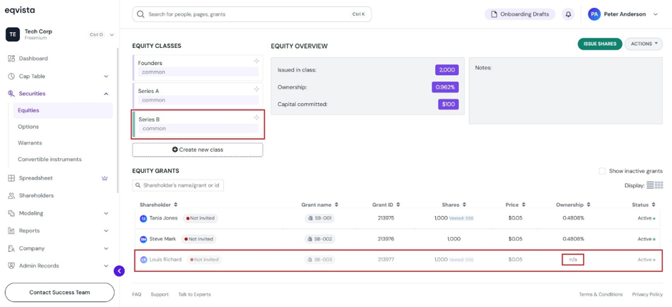The width and height of the screenshot is (672, 307).
Task: Click Louis Richard avatar icon
Action: pos(144,260)
